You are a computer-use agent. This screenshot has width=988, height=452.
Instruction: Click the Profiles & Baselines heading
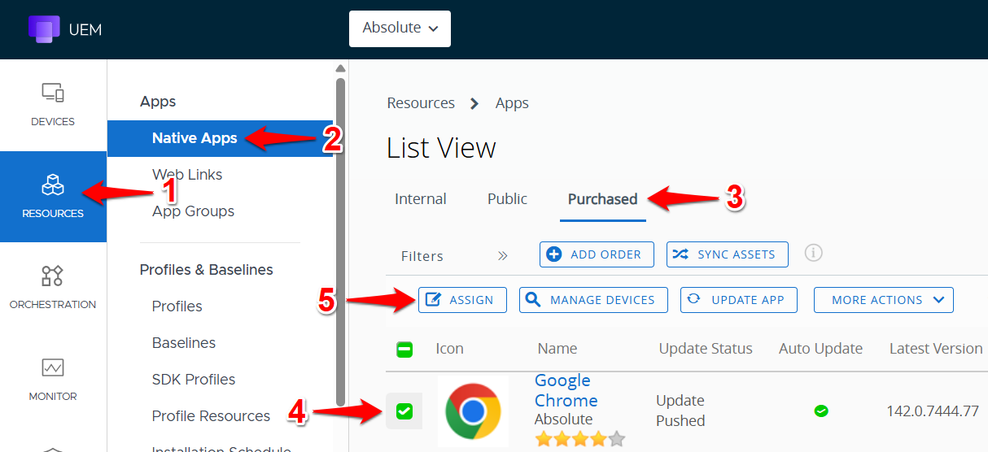[x=207, y=270]
